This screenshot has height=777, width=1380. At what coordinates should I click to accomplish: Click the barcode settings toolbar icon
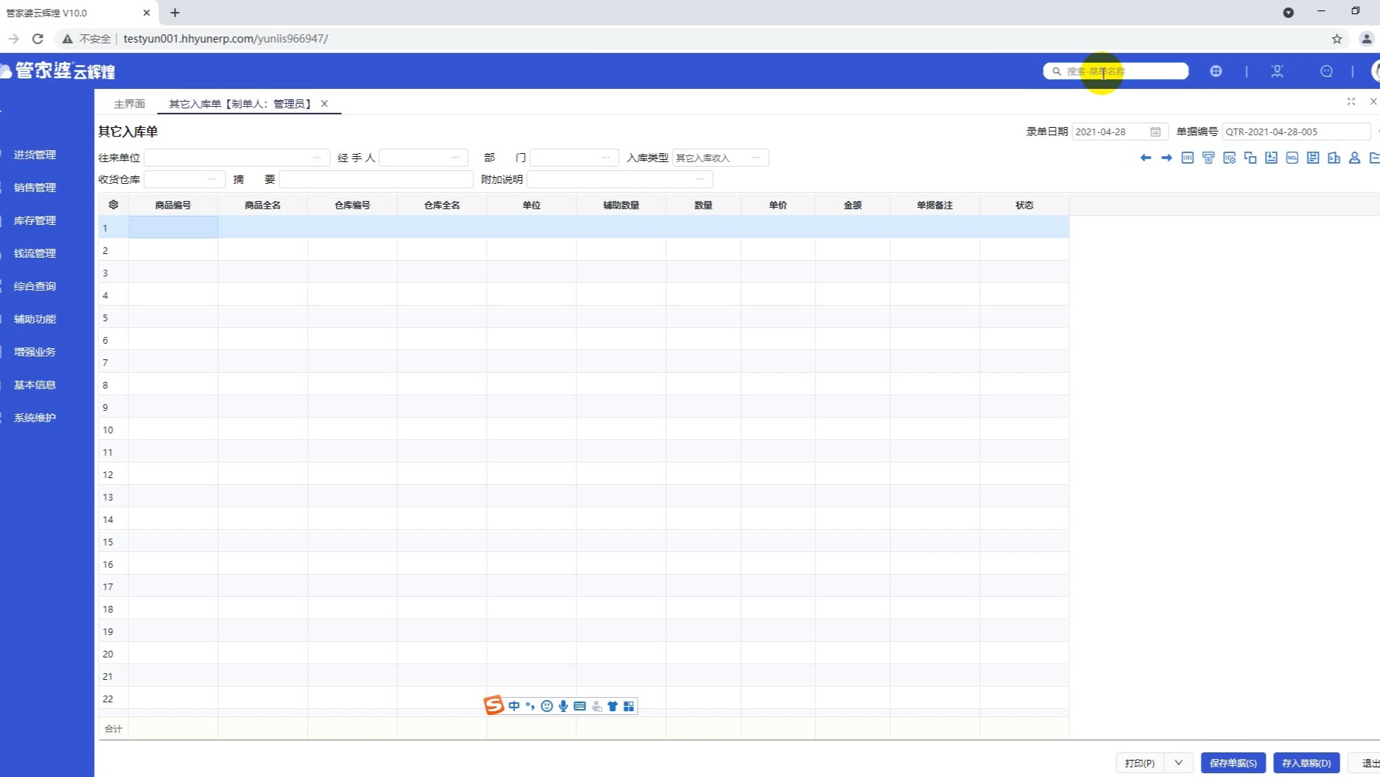click(1229, 158)
